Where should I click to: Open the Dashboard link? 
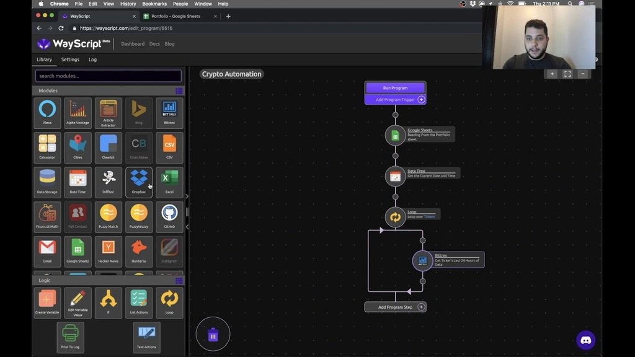point(133,44)
